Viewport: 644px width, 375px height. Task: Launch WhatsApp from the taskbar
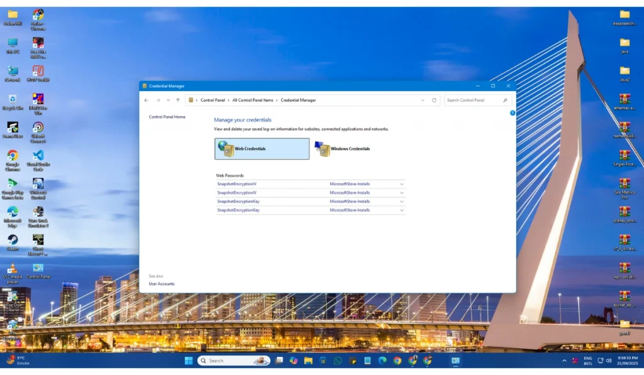tap(338, 361)
